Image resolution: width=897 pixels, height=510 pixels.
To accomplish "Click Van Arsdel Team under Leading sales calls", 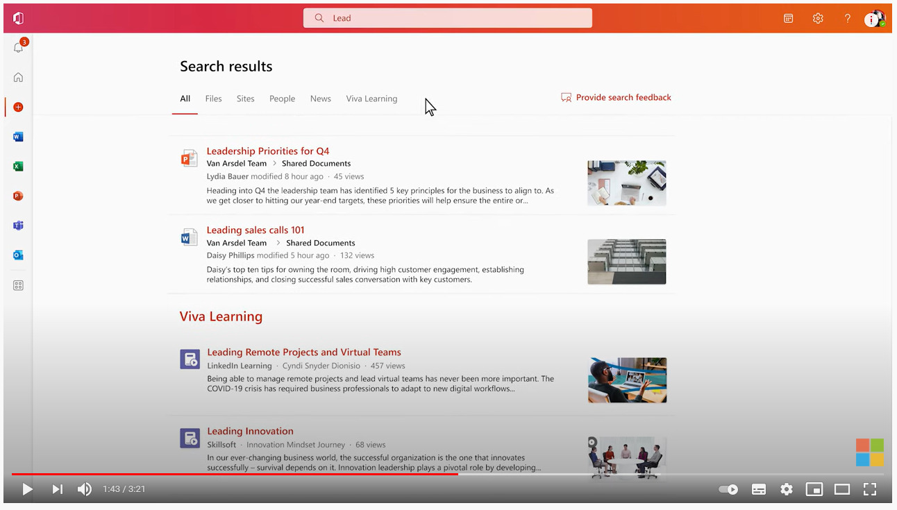I will click(x=237, y=244).
